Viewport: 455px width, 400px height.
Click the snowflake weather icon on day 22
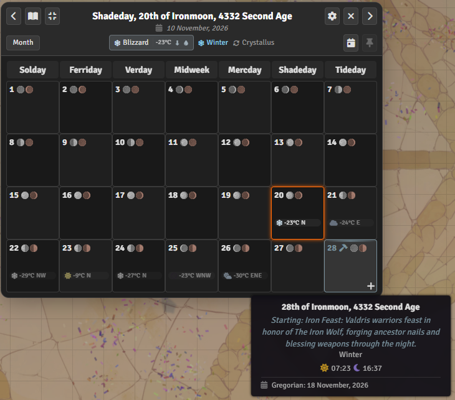[14, 276]
